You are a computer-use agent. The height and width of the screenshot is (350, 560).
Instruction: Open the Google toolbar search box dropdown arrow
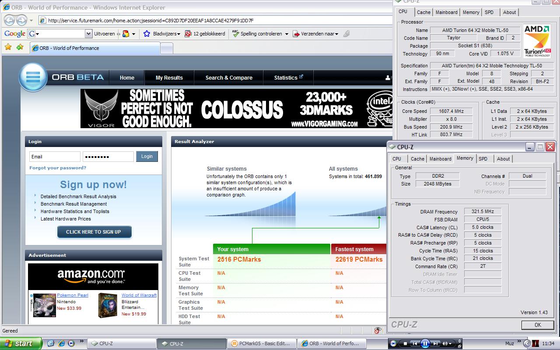(x=89, y=34)
